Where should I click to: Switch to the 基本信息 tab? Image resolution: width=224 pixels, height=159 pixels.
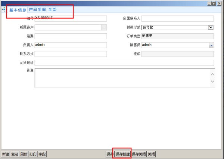coord(18,10)
